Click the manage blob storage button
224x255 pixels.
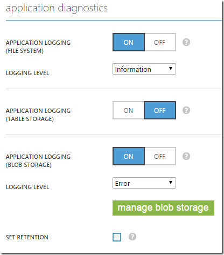coord(163,208)
